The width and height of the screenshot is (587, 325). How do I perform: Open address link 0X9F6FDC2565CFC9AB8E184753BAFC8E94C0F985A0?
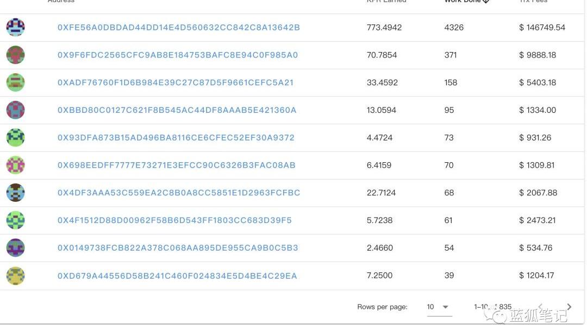178,55
